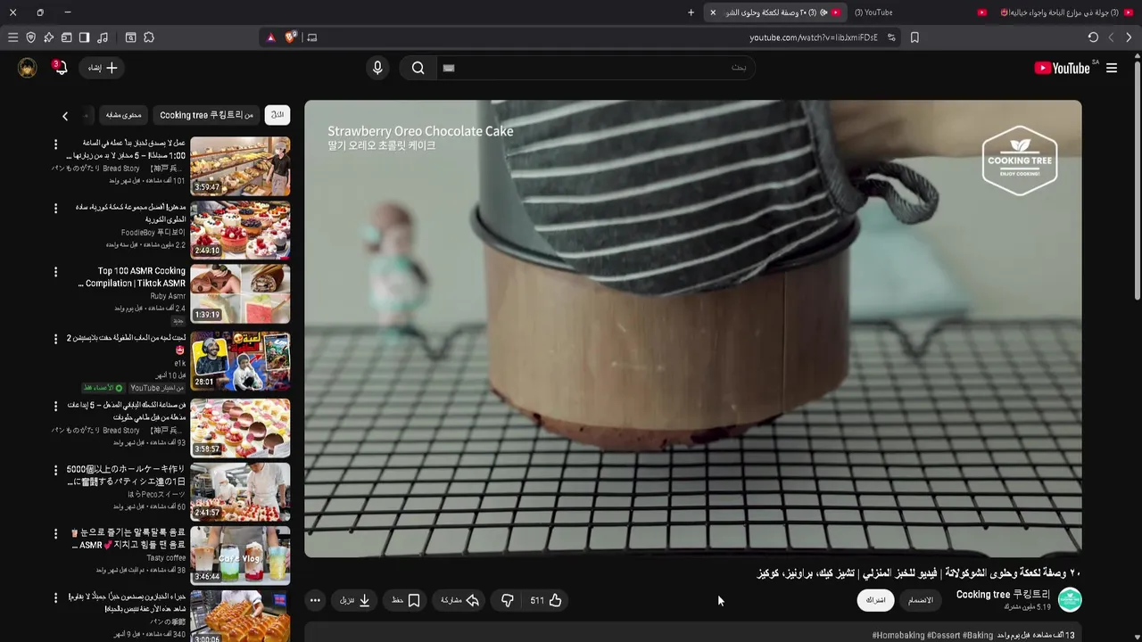
Task: Click the 'Cooking tree 쿠킹트리' channel name
Action: point(1003,595)
